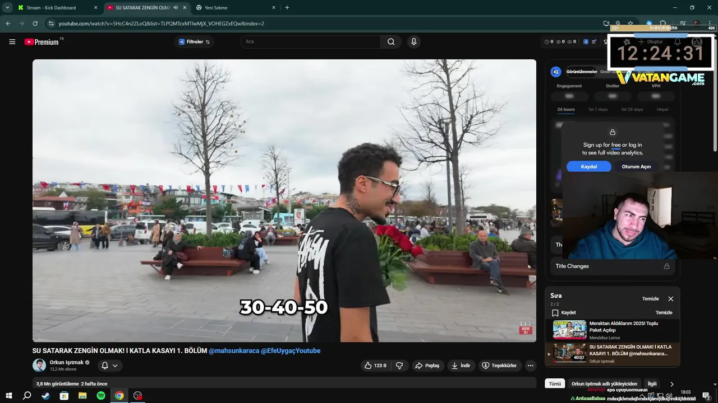The height and width of the screenshot is (403, 718).
Task: Open File Explorer from the taskbar
Action: point(82,396)
